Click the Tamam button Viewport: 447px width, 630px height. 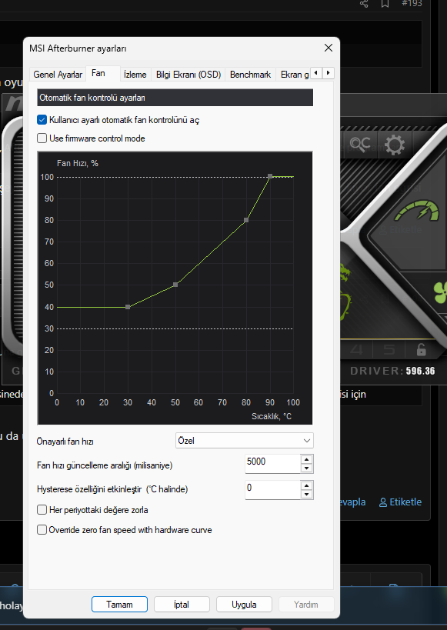(x=119, y=605)
